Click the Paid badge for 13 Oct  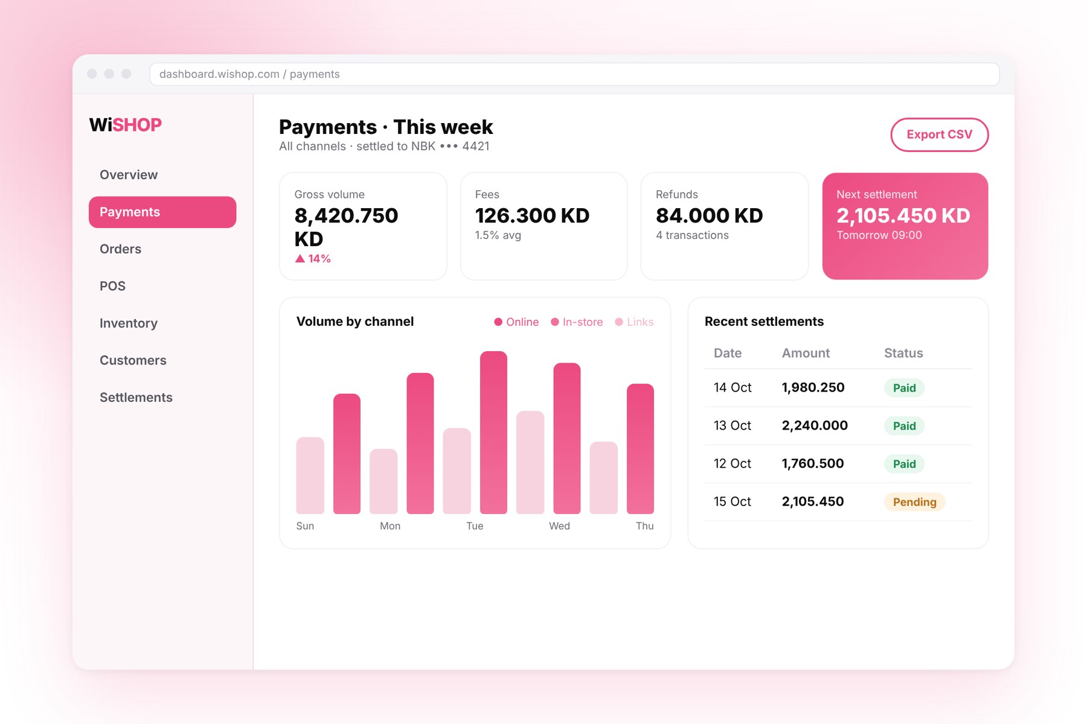coord(904,426)
